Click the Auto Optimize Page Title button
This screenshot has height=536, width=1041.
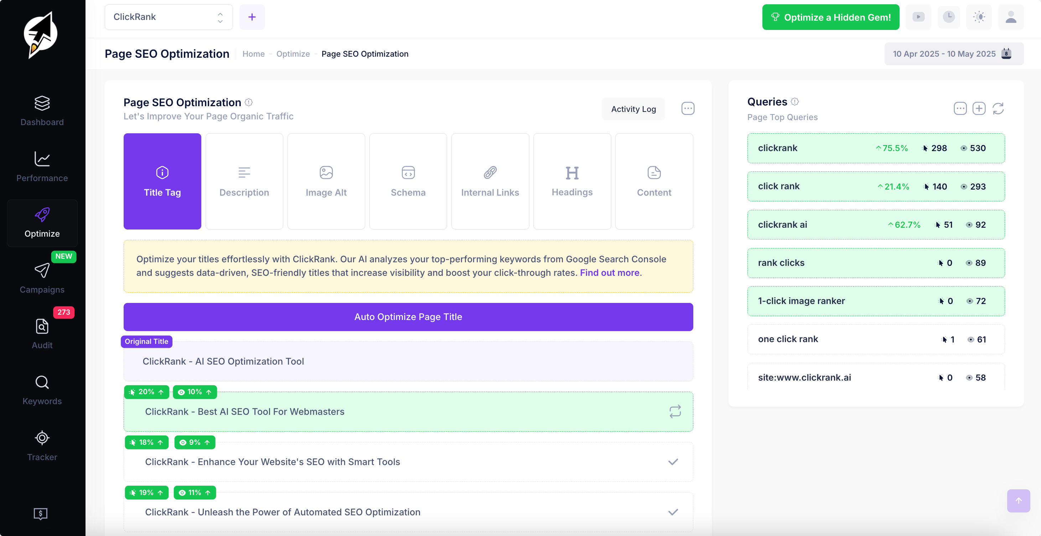pyautogui.click(x=408, y=317)
